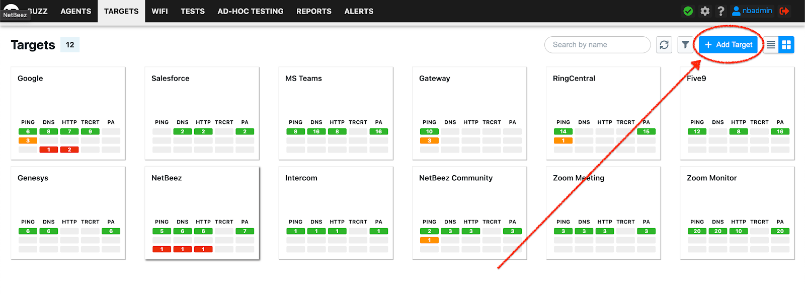Open the filter funnel icon
This screenshot has width=805, height=294.
tap(685, 45)
